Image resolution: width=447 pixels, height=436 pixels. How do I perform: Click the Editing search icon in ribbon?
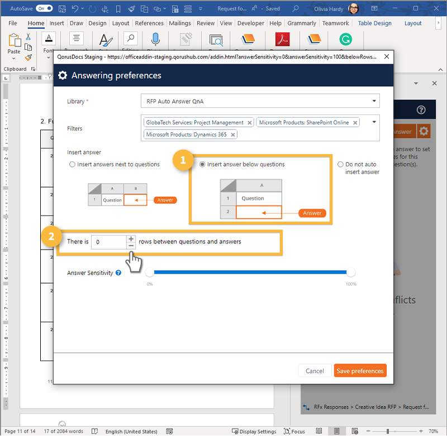point(131,38)
